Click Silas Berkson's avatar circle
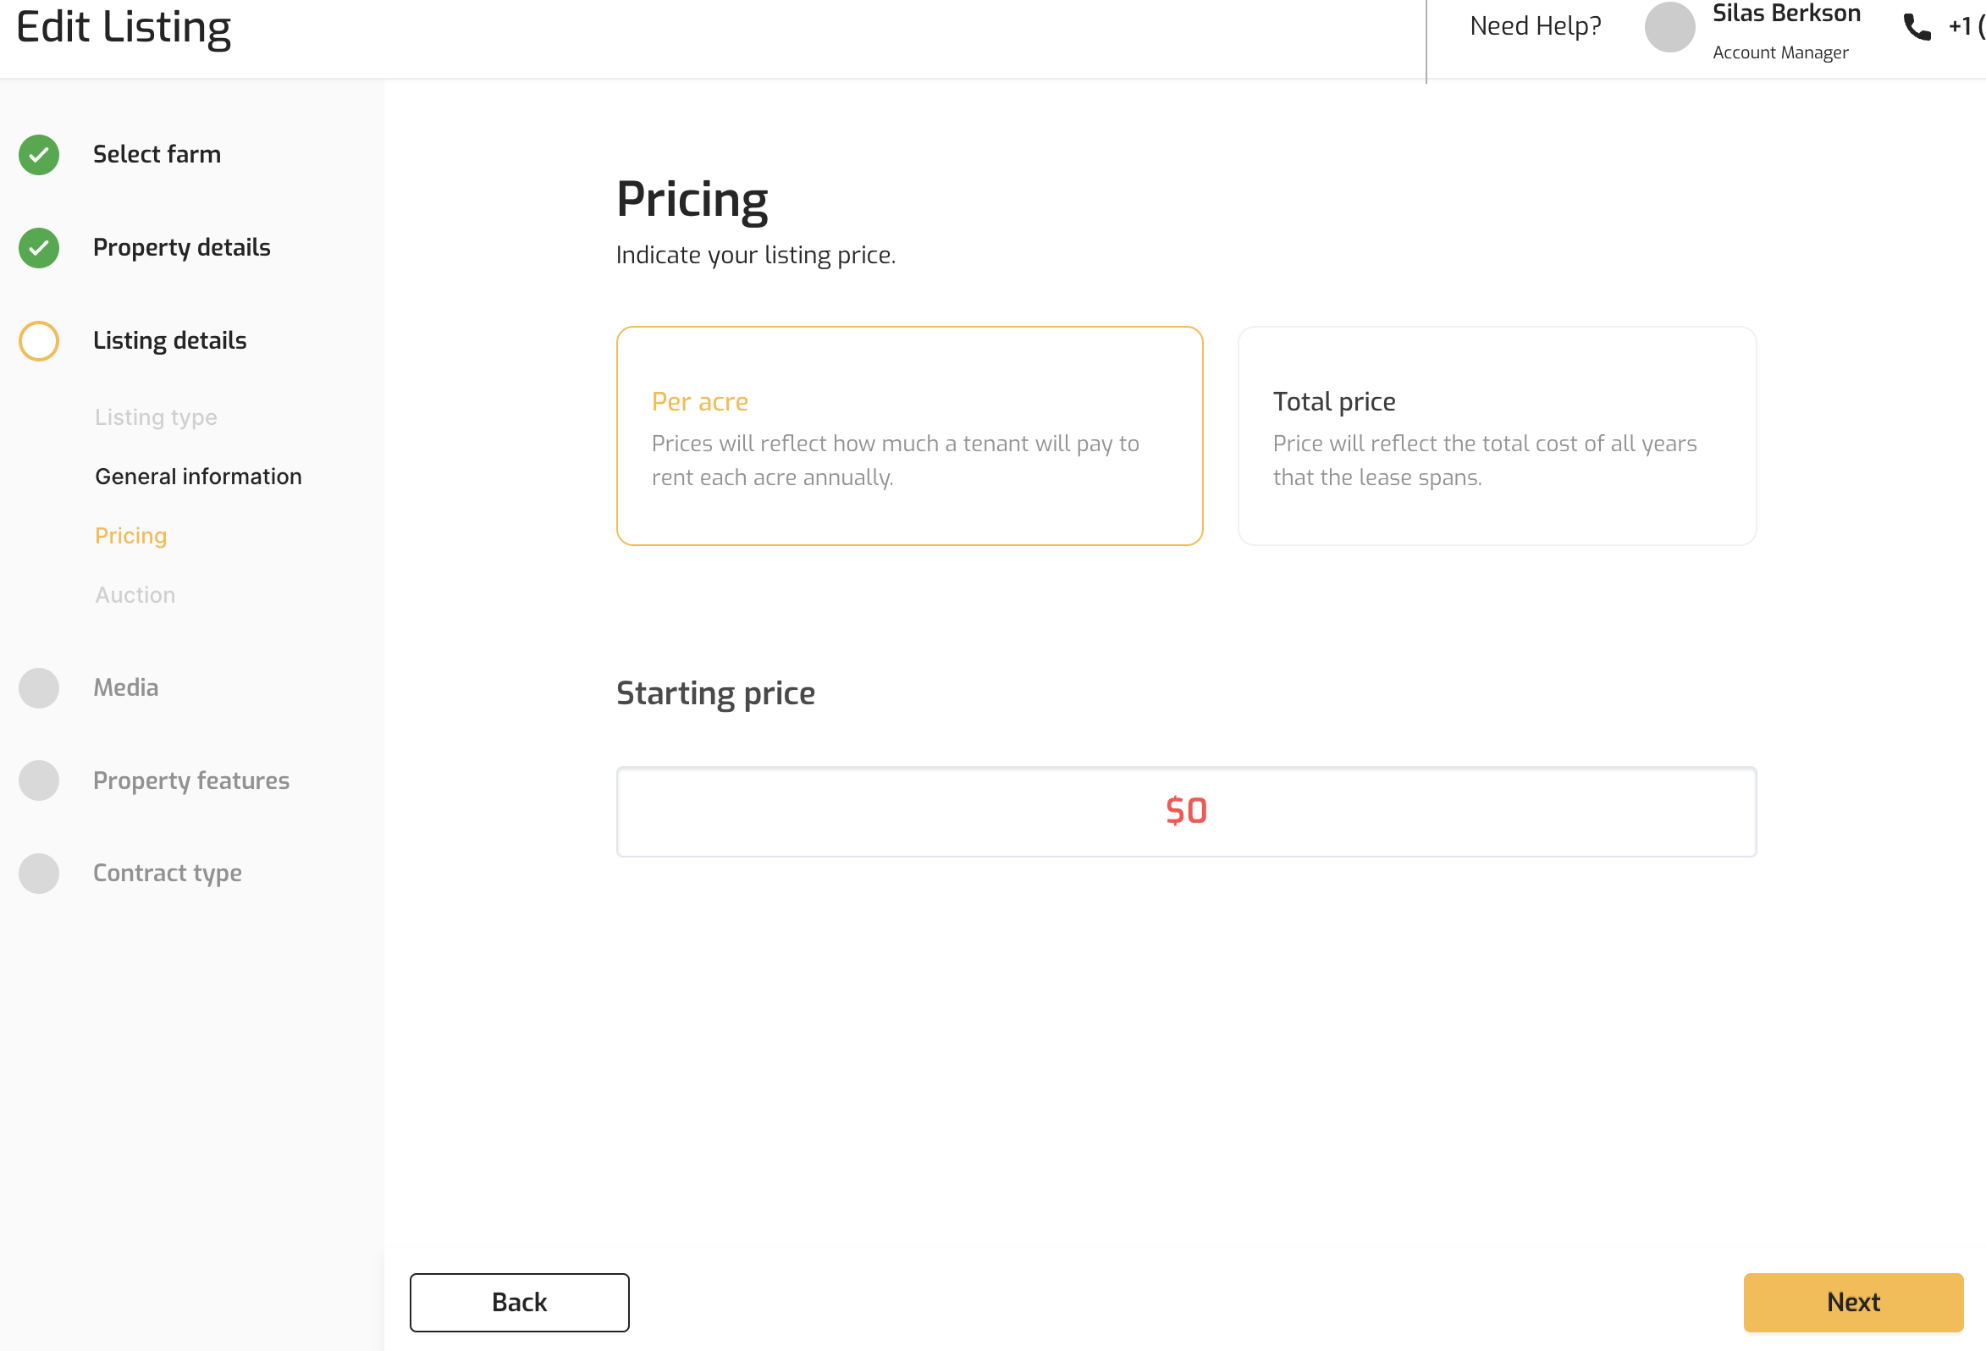 tap(1669, 27)
